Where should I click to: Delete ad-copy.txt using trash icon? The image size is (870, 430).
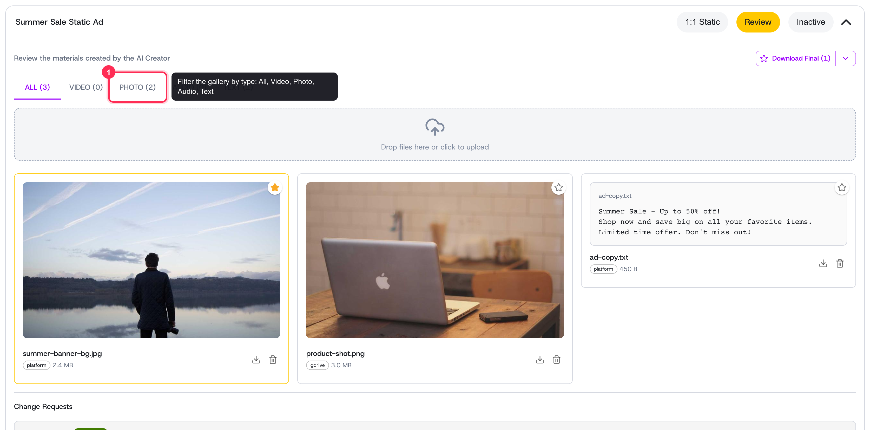tap(840, 263)
